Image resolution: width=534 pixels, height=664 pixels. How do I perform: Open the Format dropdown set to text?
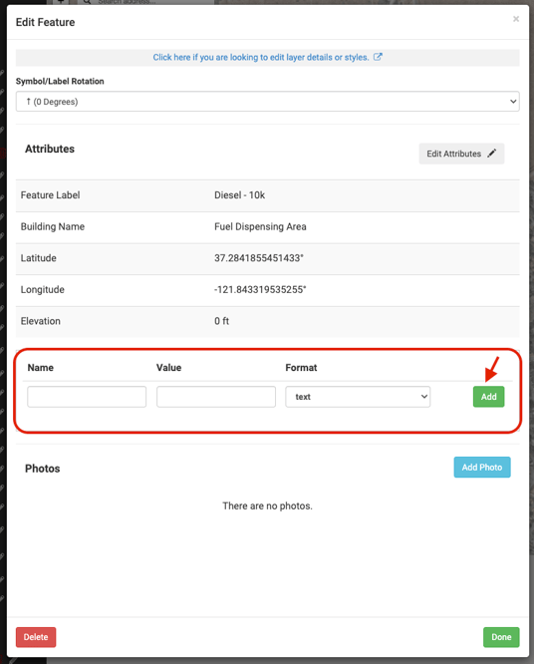[358, 397]
